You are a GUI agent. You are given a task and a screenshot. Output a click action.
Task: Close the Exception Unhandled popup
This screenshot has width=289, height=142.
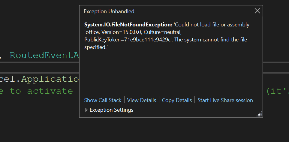click(257, 11)
